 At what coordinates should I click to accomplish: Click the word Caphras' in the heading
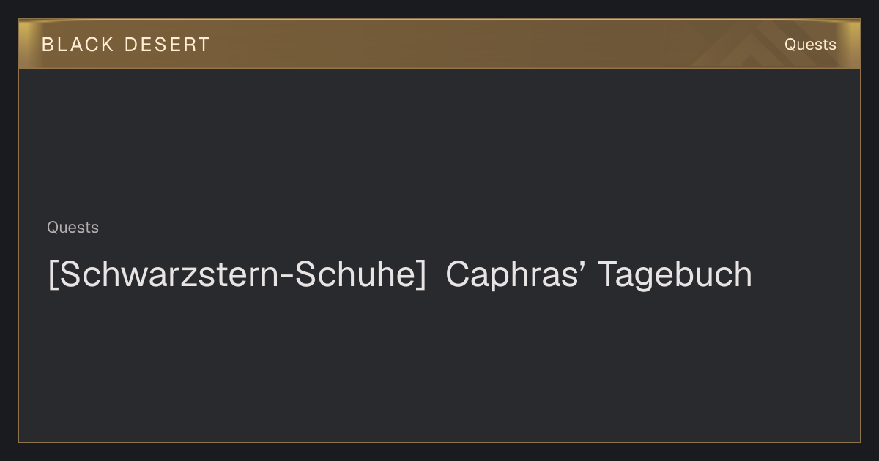pyautogui.click(x=516, y=274)
